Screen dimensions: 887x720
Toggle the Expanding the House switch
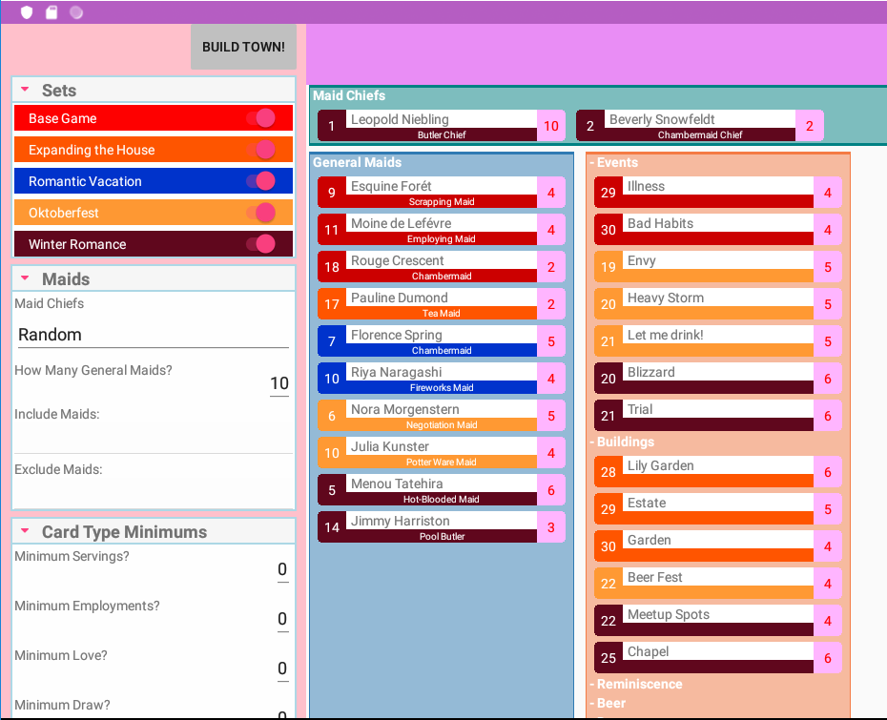(x=260, y=150)
